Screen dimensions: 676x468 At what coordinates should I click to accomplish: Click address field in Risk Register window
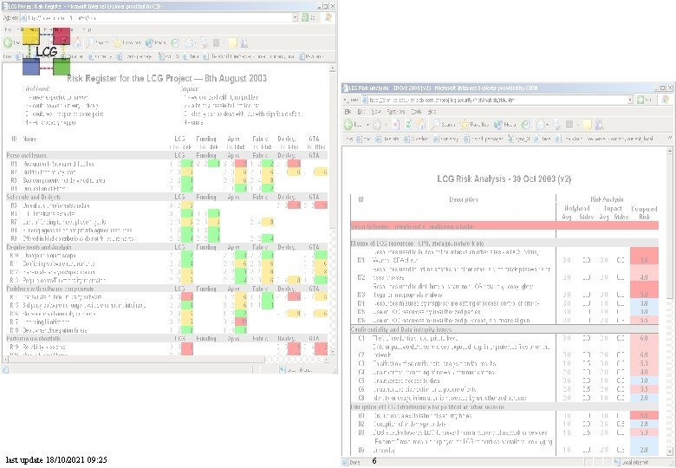coord(159,17)
